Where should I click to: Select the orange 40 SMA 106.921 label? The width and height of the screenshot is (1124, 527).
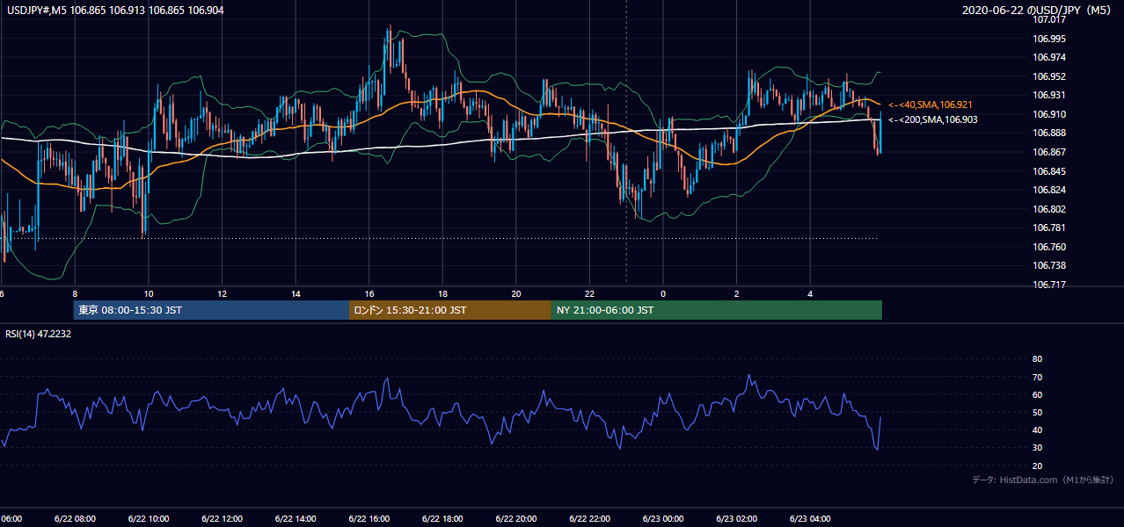931,105
